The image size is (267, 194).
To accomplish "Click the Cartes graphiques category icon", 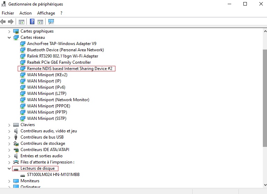I will point(16,32).
